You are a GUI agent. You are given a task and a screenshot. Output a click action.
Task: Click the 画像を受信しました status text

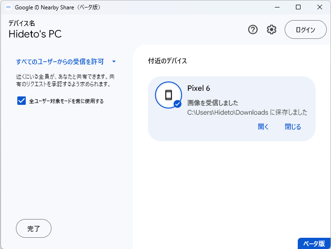(213, 103)
